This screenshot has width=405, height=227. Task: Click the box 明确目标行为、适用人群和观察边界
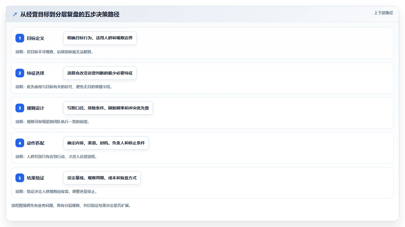[100, 38]
